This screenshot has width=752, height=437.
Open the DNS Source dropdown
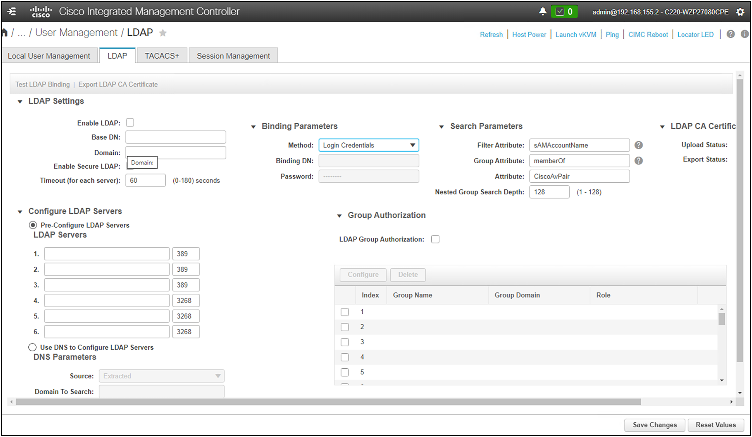click(162, 376)
